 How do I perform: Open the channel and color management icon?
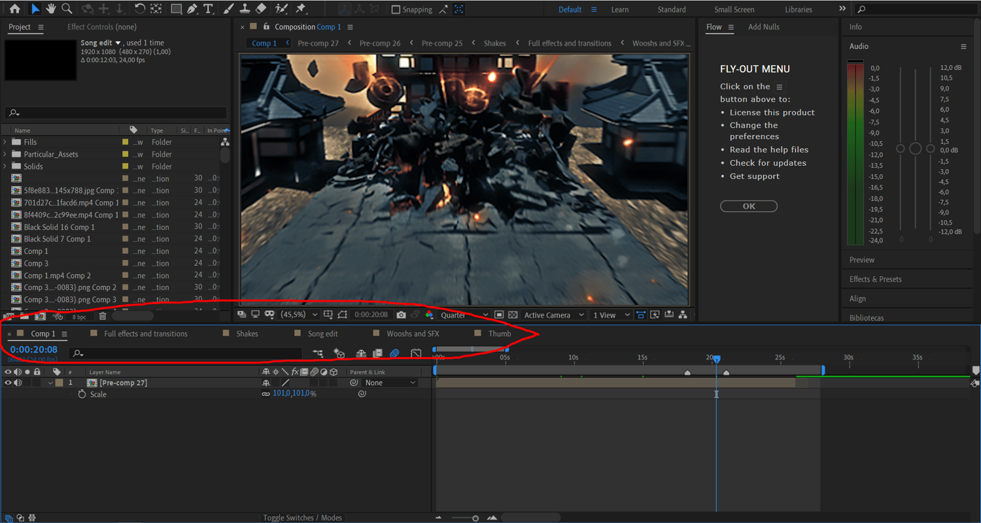[x=429, y=315]
